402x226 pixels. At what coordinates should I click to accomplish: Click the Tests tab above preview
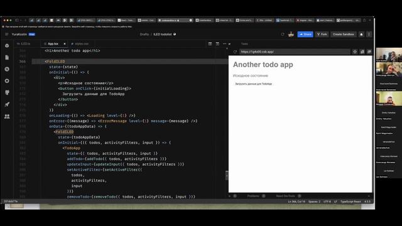click(244, 44)
